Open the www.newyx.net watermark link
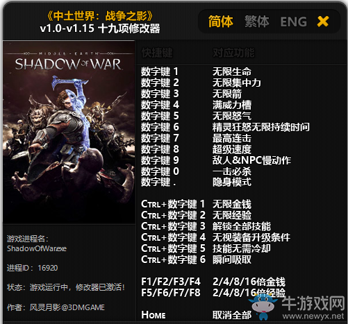Image resolution: width=348 pixels, height=324 pixels. tap(313, 316)
